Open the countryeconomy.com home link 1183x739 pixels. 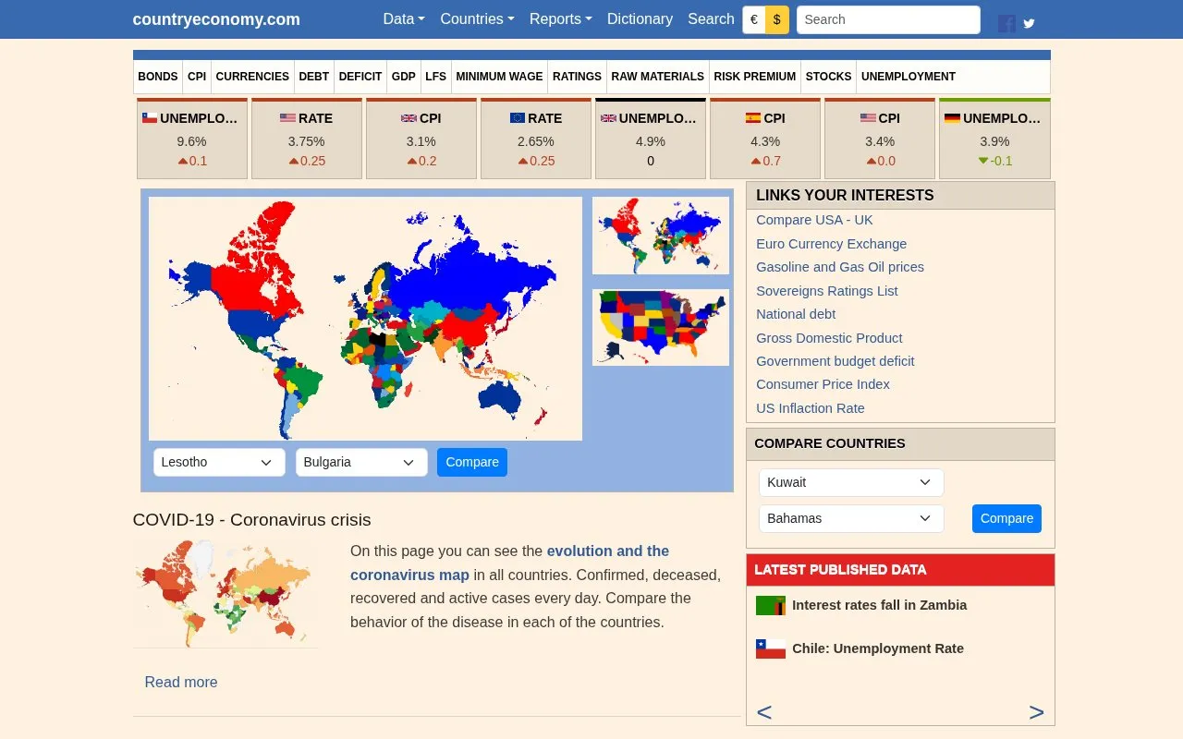click(216, 19)
